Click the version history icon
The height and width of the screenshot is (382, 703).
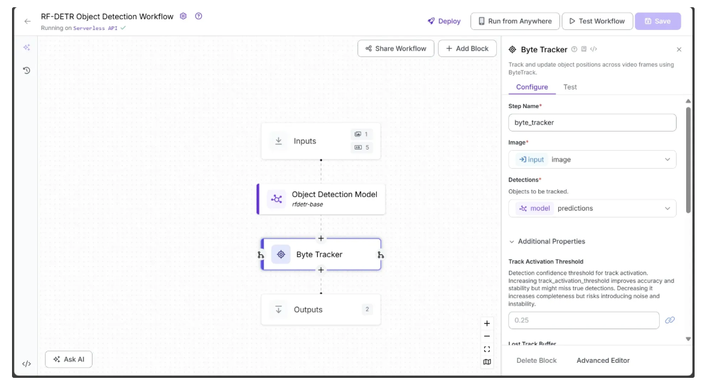[x=26, y=70]
